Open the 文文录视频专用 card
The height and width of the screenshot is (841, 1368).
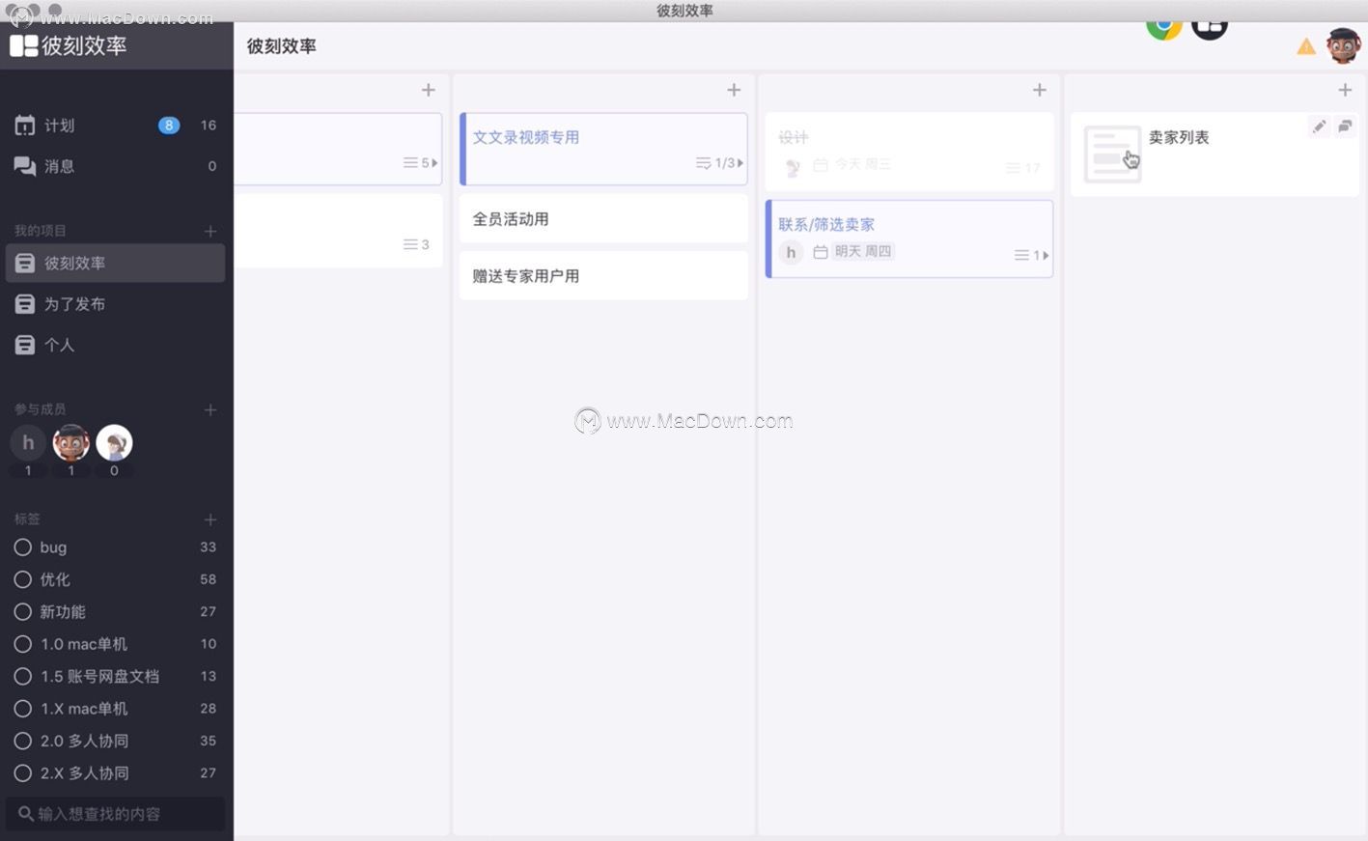(x=603, y=149)
